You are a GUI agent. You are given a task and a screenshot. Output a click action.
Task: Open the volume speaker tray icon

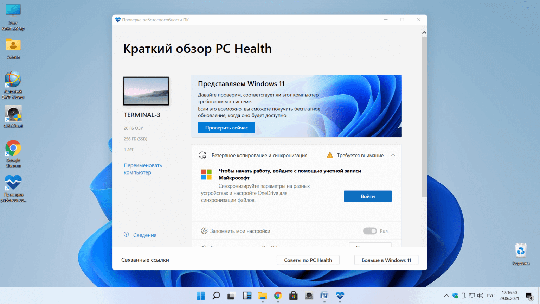(480, 296)
